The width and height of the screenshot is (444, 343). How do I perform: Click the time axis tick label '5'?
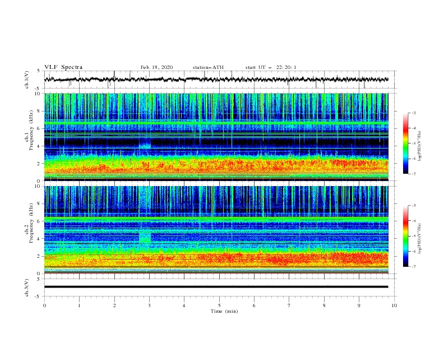tap(219, 305)
